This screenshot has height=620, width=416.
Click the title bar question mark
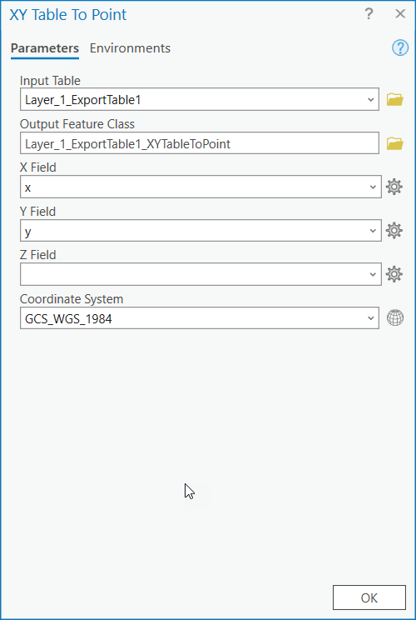(x=369, y=14)
